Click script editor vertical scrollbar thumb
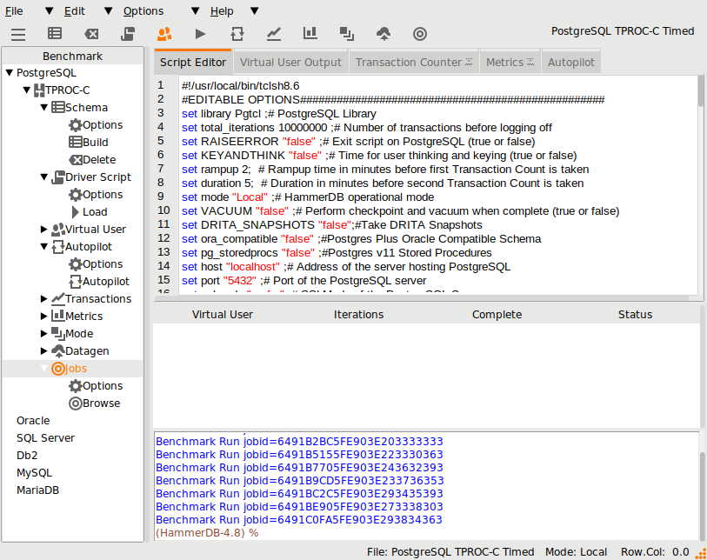 point(701,90)
